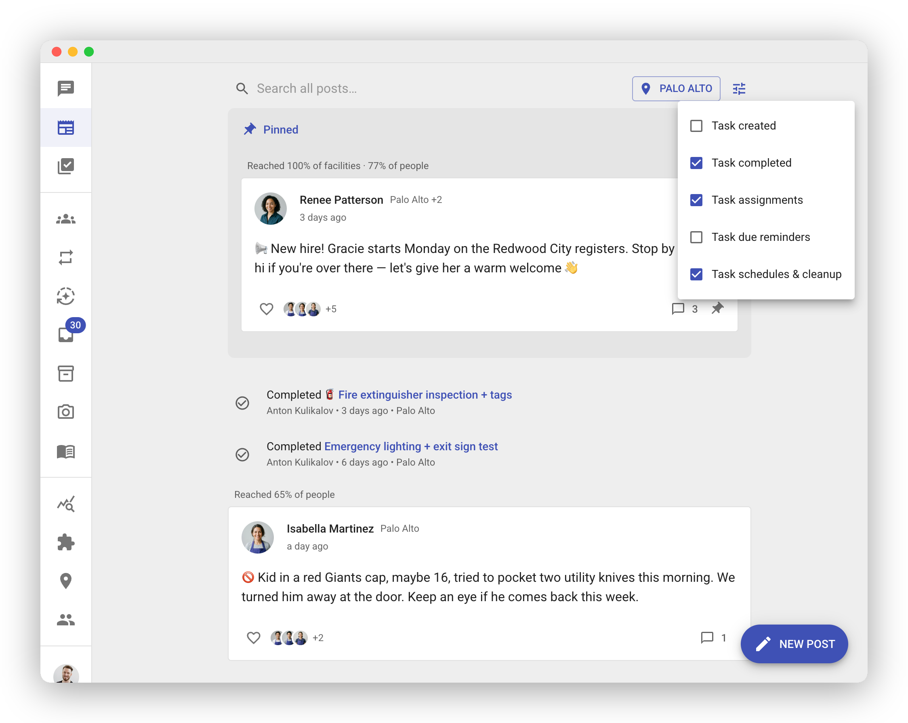Click the check circle beside Fire extinguisher task
908x723 pixels.
tap(242, 403)
